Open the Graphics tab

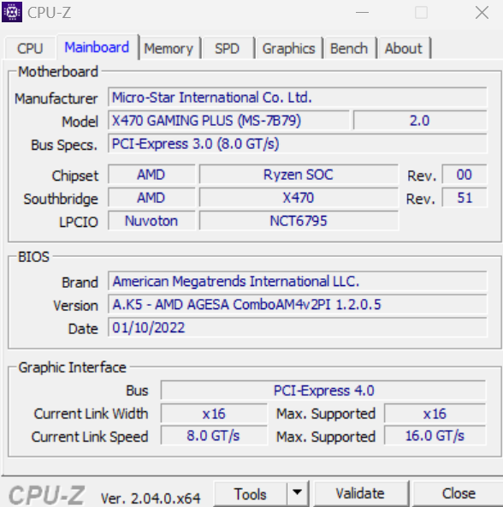coord(288,49)
